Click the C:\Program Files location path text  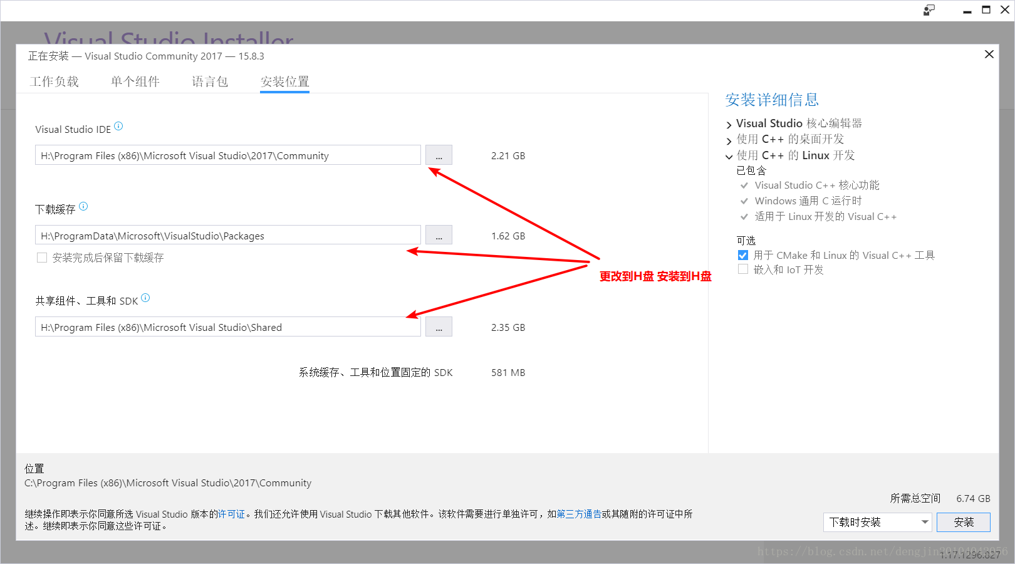coord(168,483)
